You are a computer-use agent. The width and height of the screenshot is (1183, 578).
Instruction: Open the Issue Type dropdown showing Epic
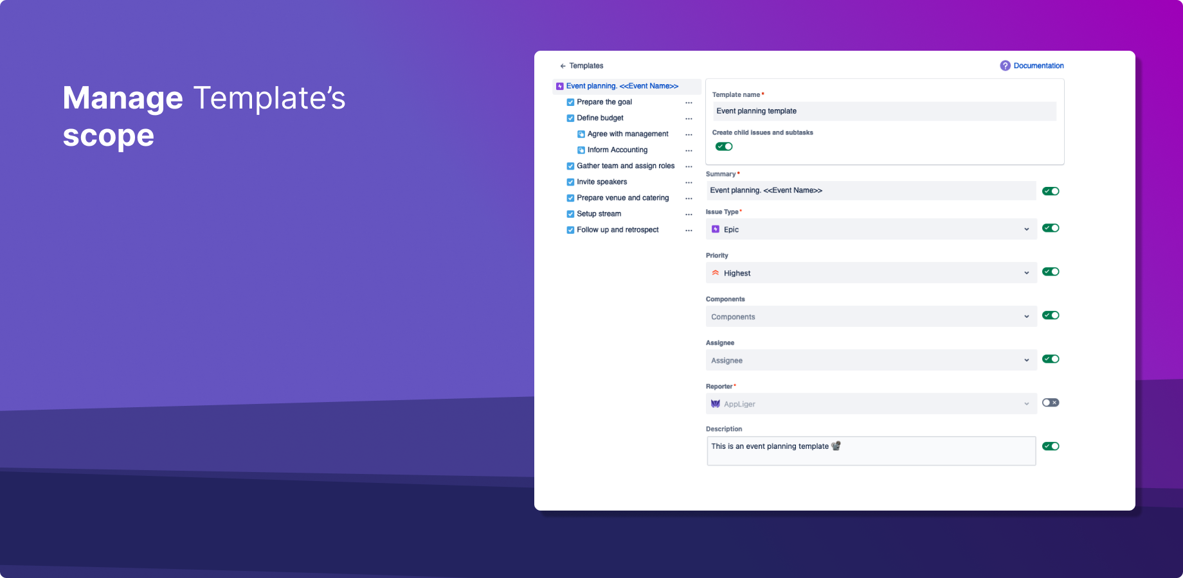[871, 229]
